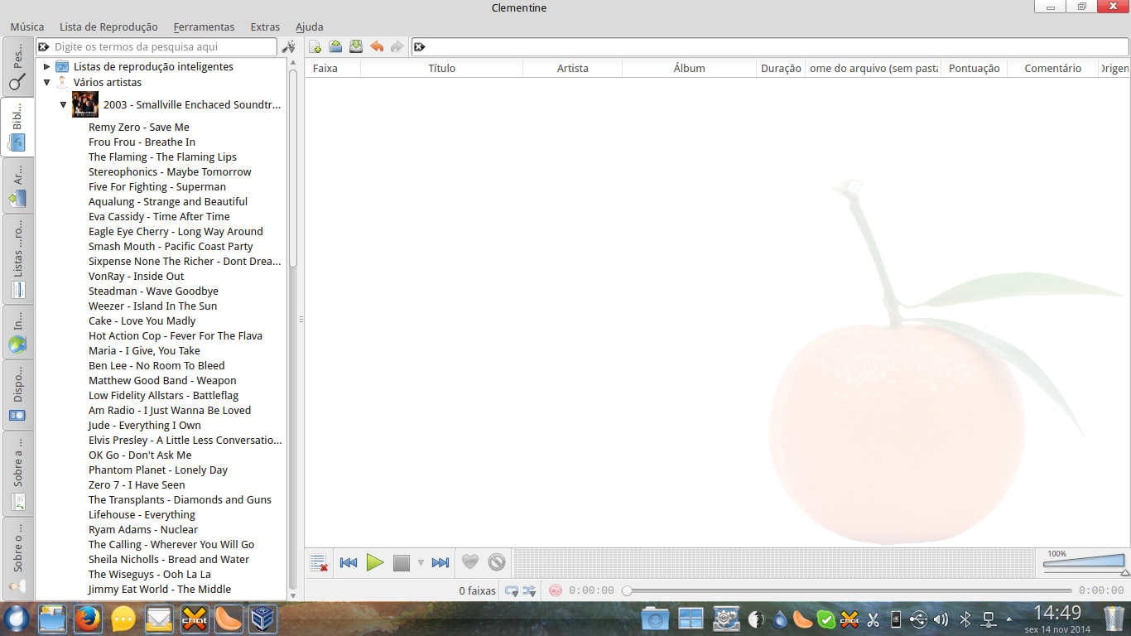Open the Lista de Reprodução menu
Viewport: 1131px width, 636px height.
click(108, 27)
